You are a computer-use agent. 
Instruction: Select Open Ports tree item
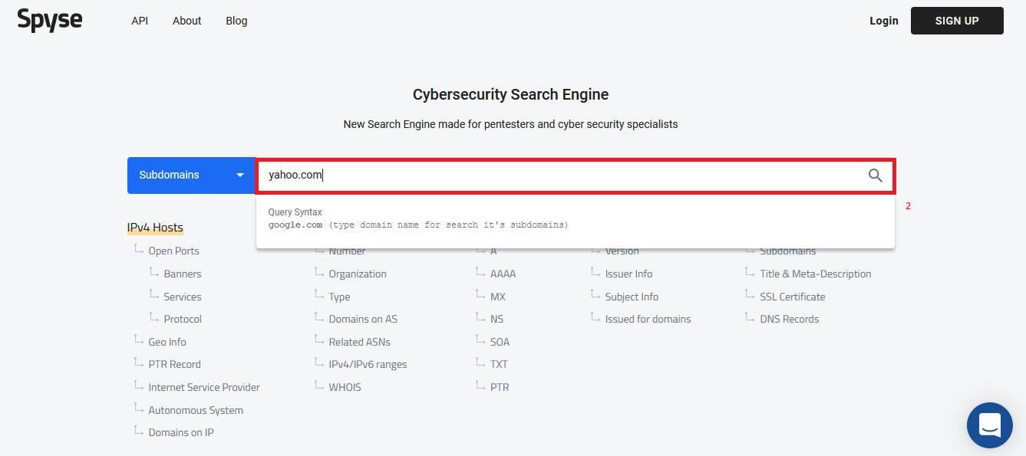coord(173,251)
